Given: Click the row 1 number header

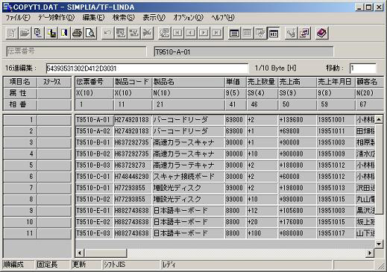Looking at the screenshot, I should point(20,120).
